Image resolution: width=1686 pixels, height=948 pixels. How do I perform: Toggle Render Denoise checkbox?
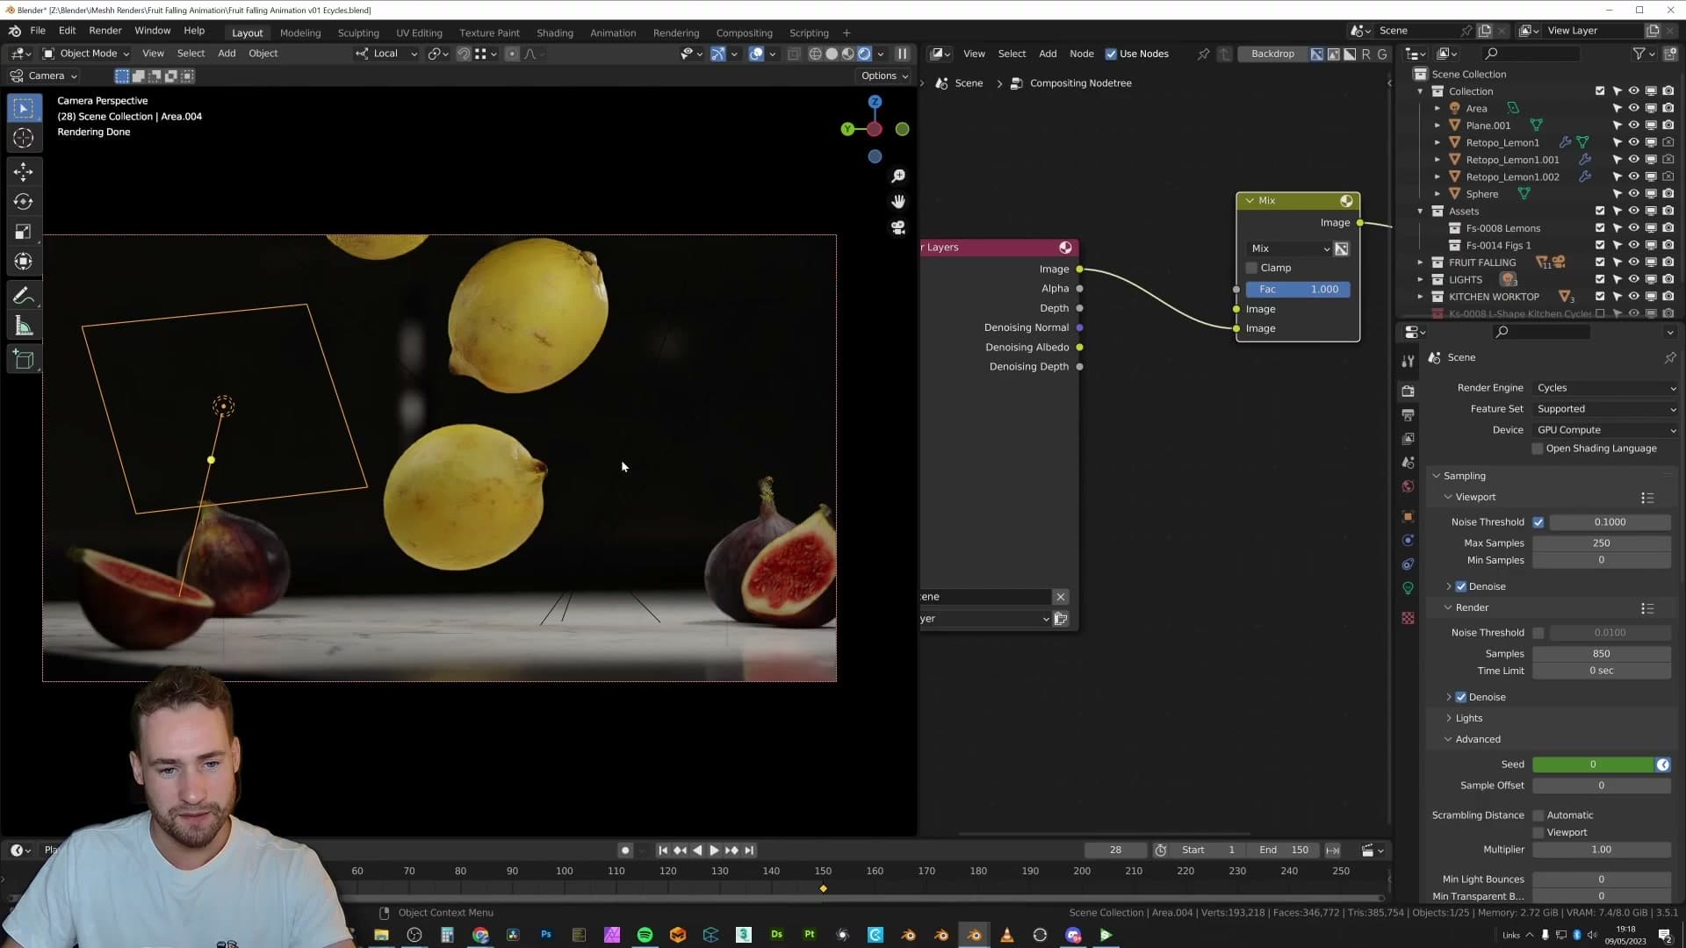pos(1461,697)
